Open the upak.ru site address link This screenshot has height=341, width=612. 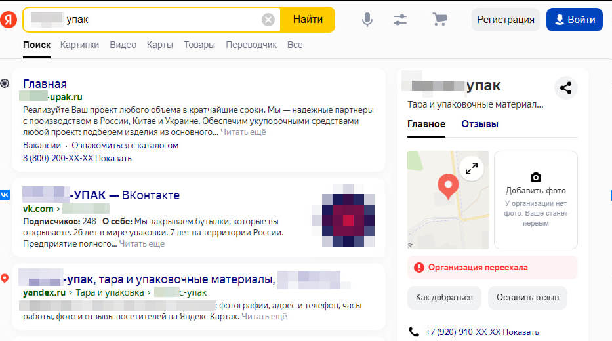[x=52, y=97]
